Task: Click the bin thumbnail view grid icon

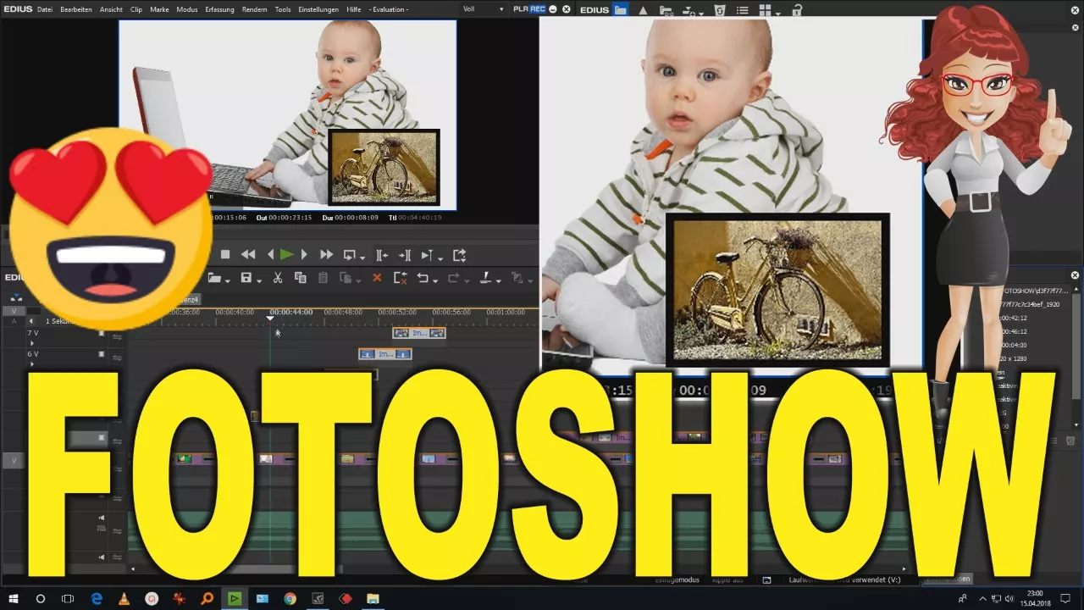Action: click(765, 10)
